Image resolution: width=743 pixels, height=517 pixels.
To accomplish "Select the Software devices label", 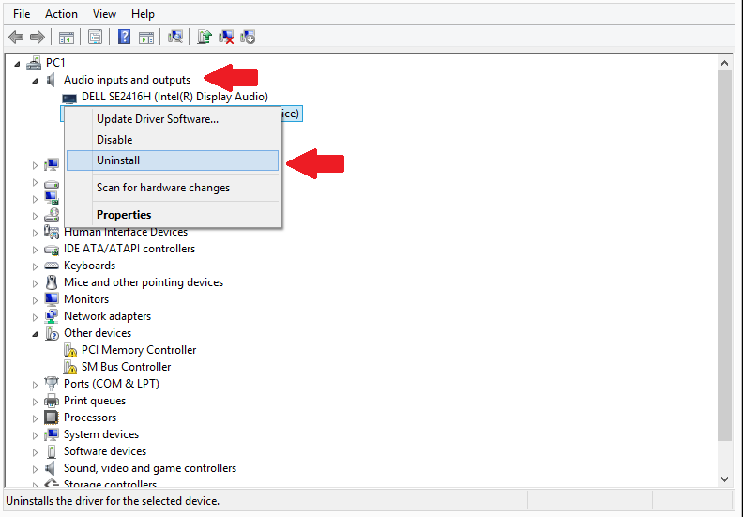I will (105, 451).
